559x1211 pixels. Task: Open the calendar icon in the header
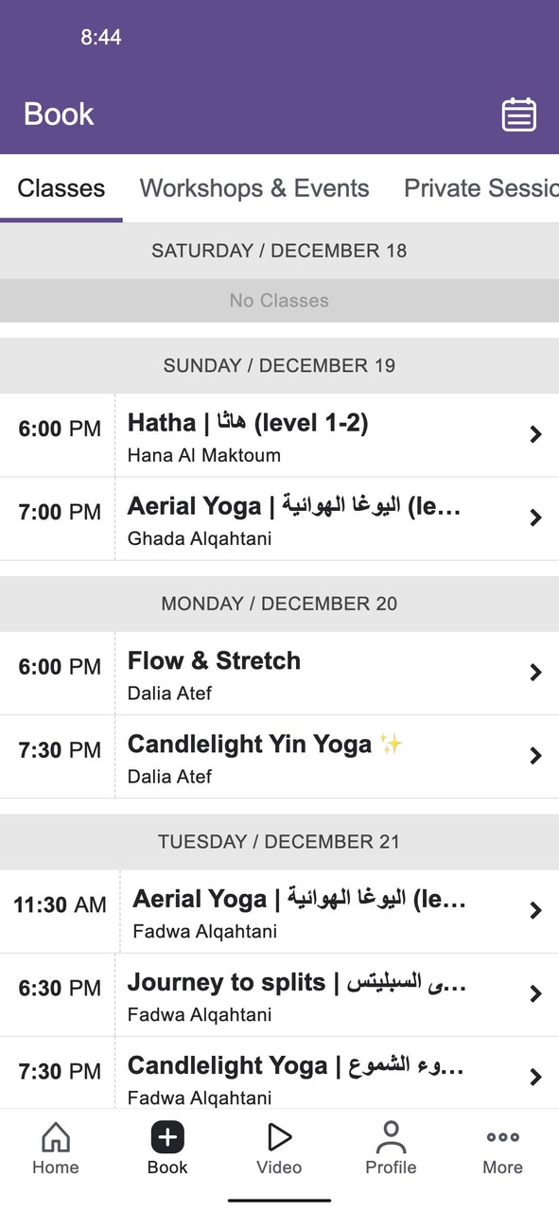pos(518,114)
